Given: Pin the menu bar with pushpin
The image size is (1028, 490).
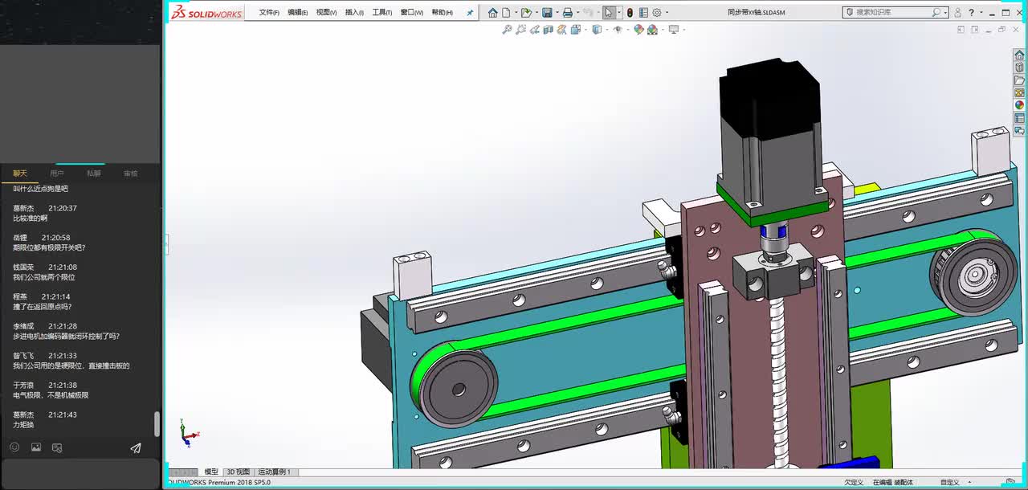Looking at the screenshot, I should (x=470, y=13).
